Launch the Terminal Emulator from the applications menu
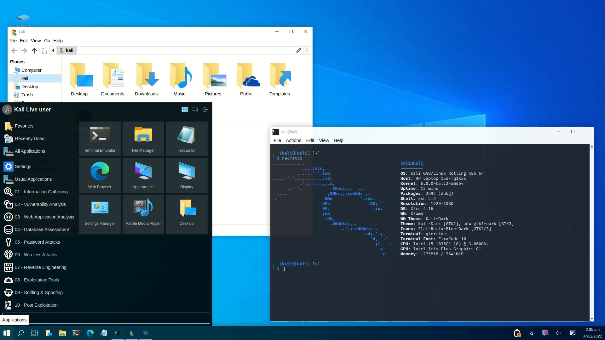The image size is (605, 340). 100,139
